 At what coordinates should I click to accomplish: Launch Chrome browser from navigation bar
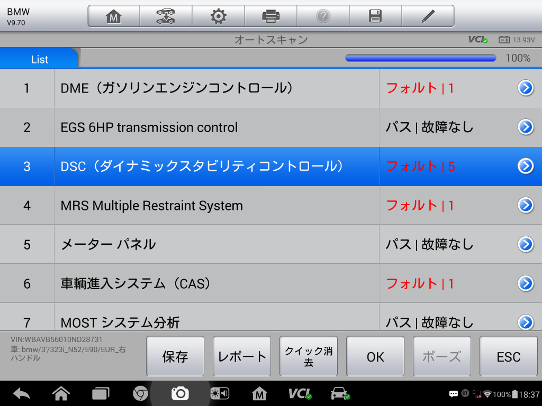140,393
